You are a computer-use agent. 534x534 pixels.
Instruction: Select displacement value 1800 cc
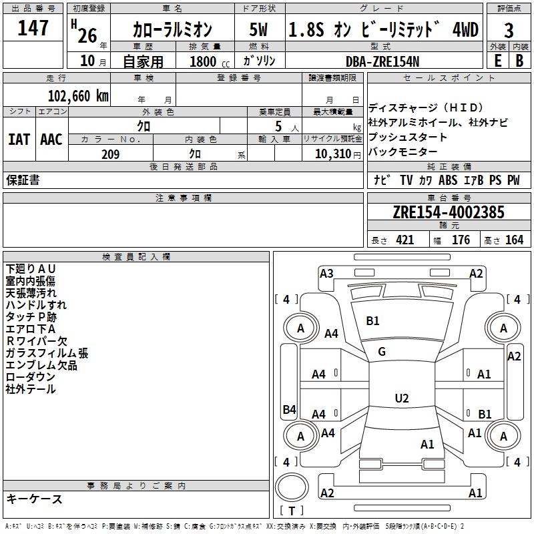210,61
